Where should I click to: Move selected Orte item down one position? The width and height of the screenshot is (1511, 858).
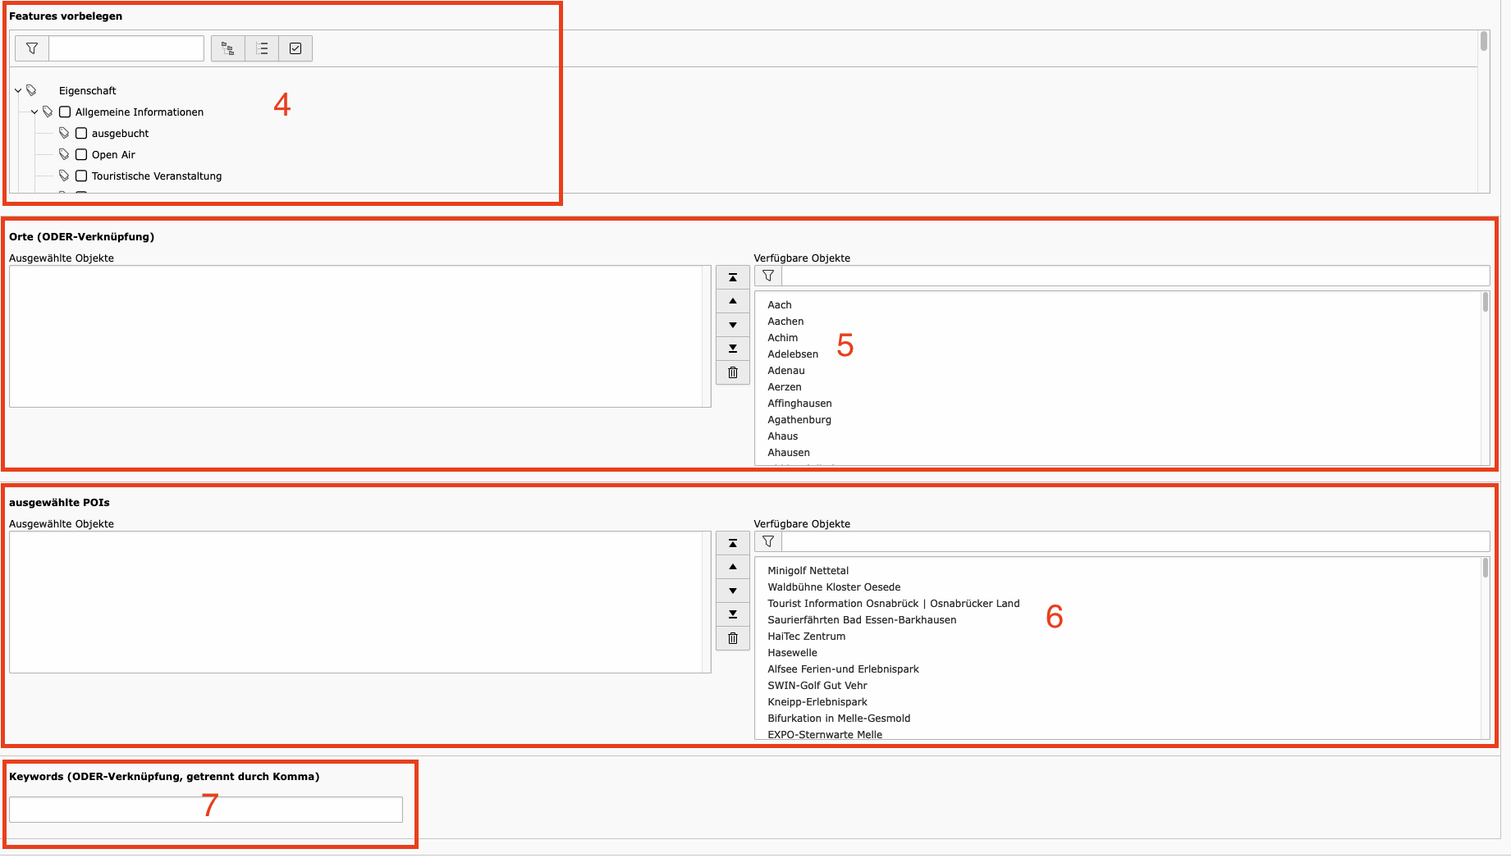click(733, 325)
